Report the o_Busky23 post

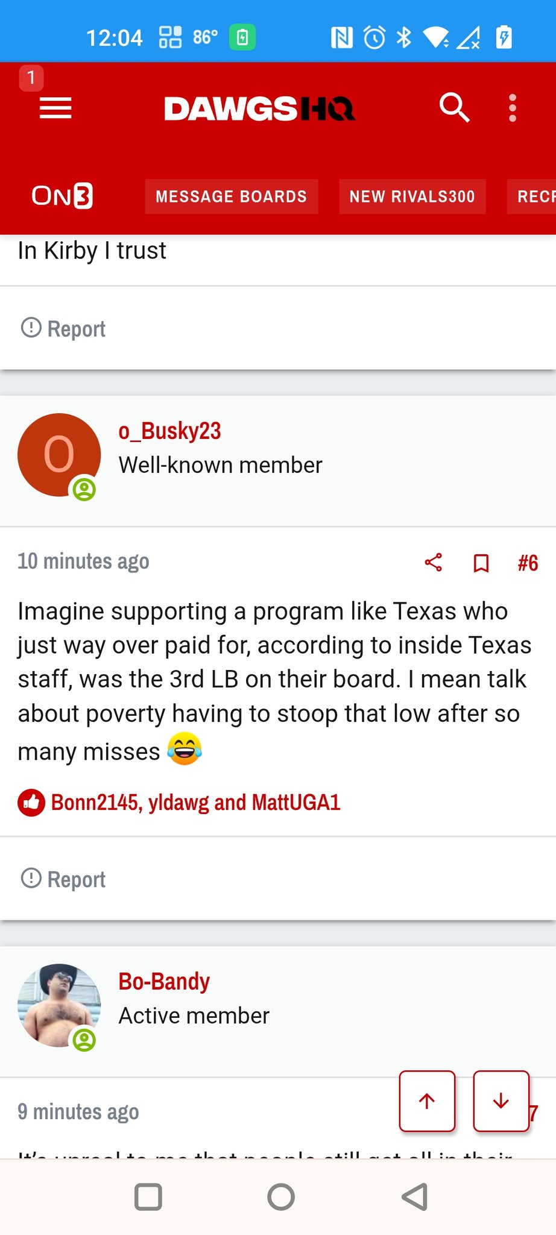pos(63,879)
